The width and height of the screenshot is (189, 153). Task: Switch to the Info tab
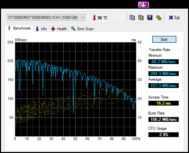tap(41, 29)
